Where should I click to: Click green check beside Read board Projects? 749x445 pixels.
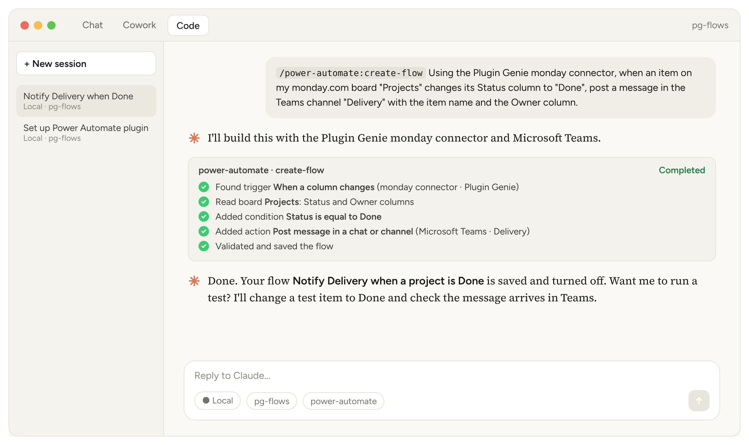pyautogui.click(x=204, y=202)
